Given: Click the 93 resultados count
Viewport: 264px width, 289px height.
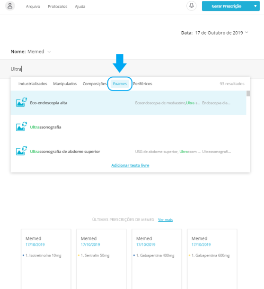Looking at the screenshot, I should (x=232, y=84).
